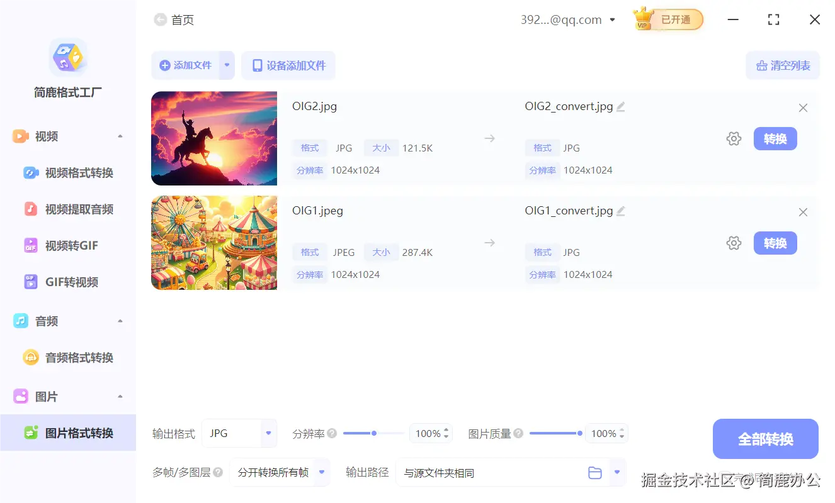Click the 分辨率 slider handle
The height and width of the screenshot is (503, 835).
coord(374,433)
